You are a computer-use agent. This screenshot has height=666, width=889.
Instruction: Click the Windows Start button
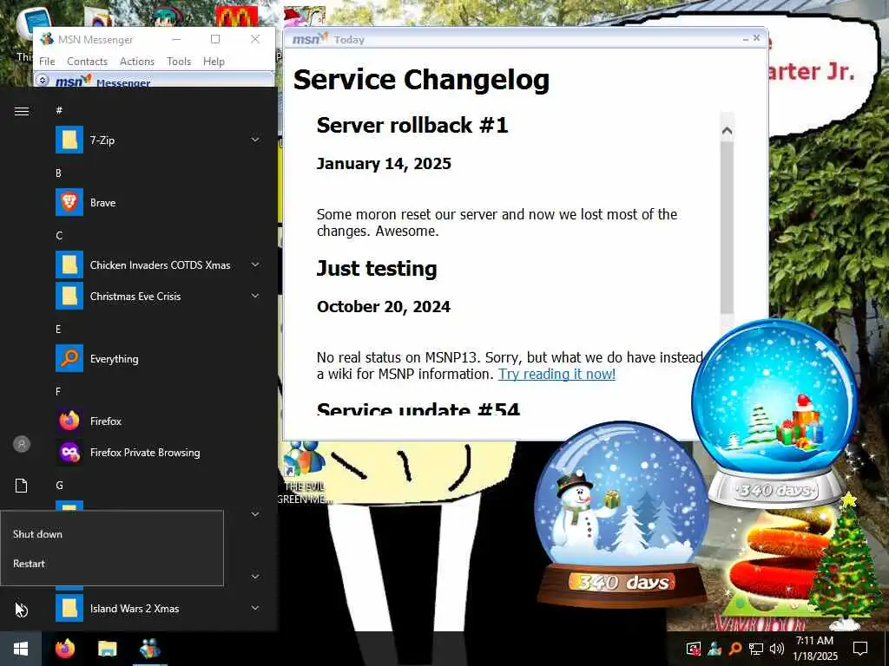(x=21, y=649)
